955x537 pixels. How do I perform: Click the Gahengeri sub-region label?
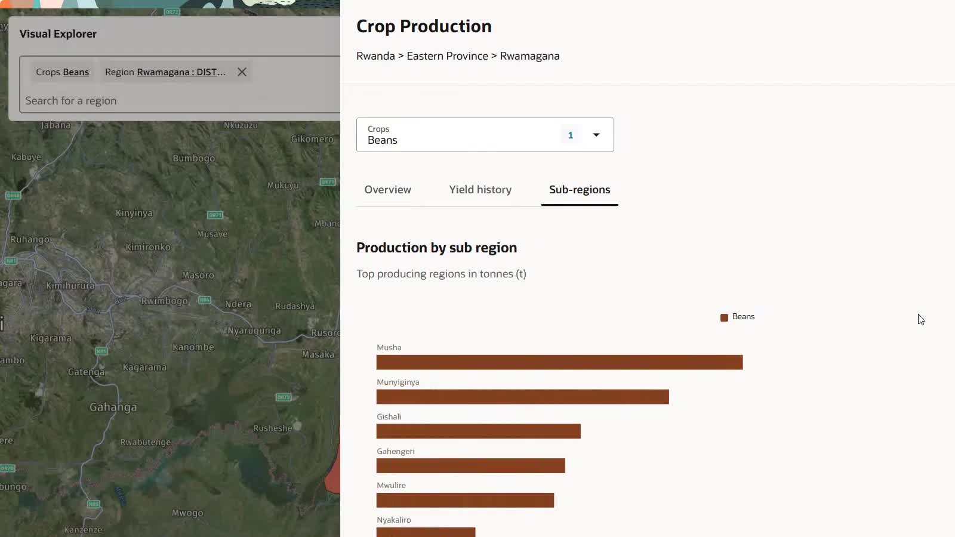coord(396,451)
